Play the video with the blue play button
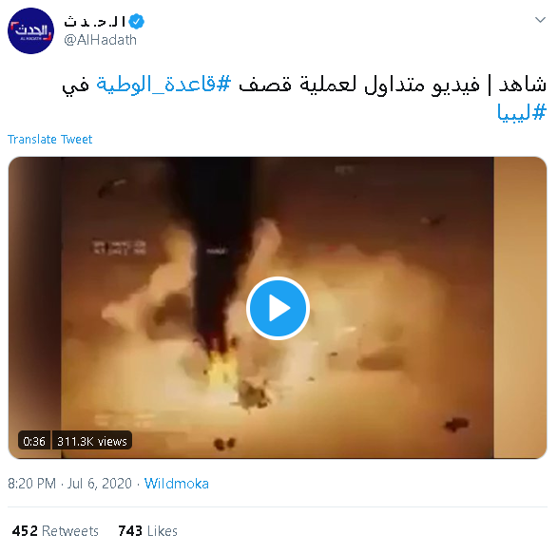Image resolution: width=558 pixels, height=554 pixels. (278, 308)
